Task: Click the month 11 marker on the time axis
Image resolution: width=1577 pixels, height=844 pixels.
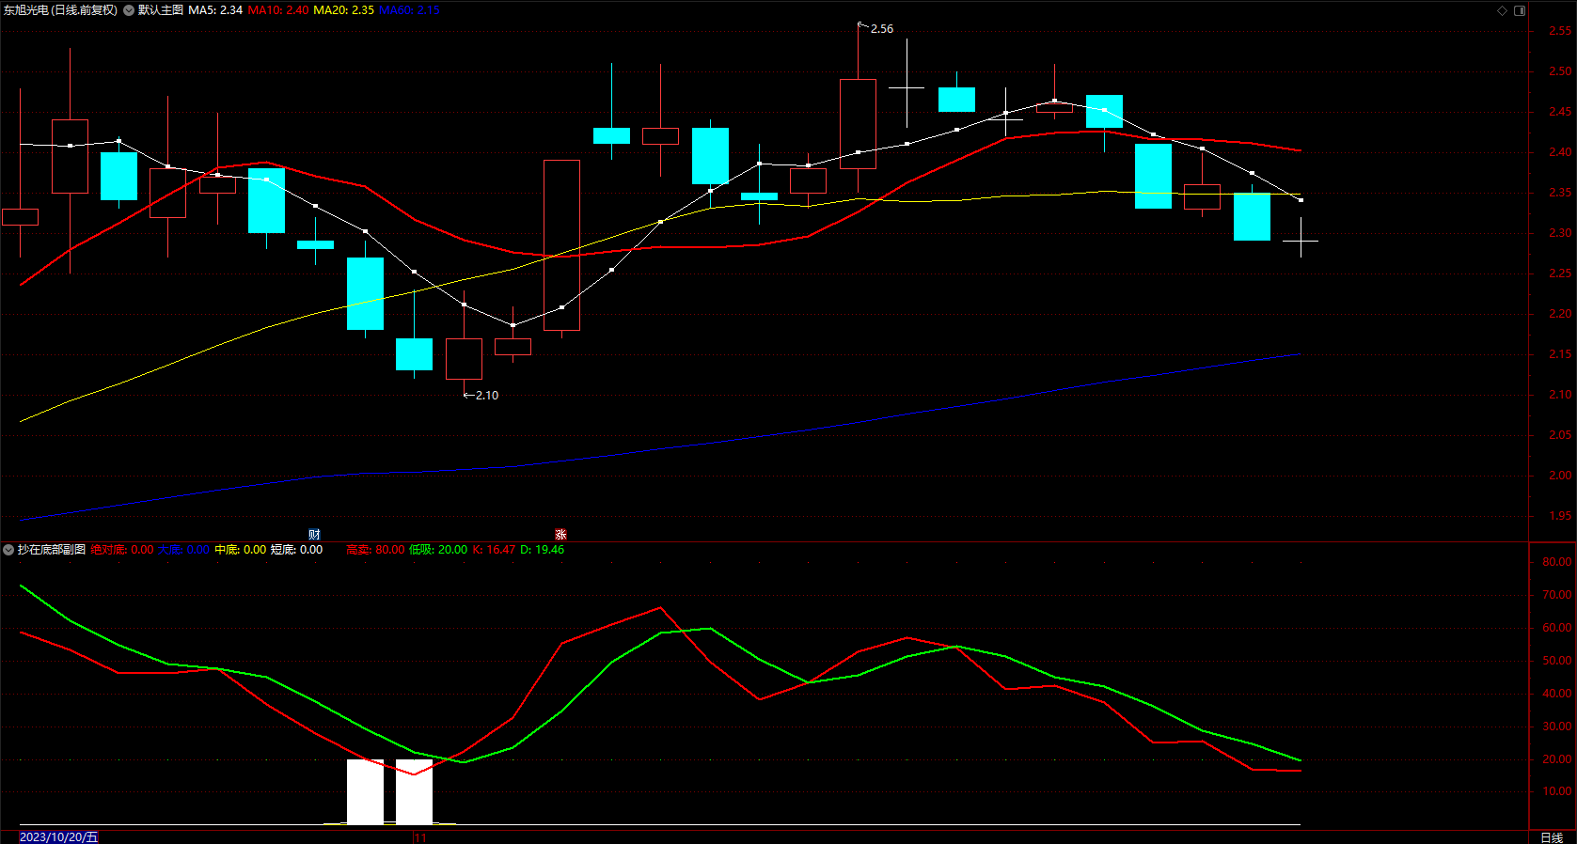Action: pyautogui.click(x=420, y=837)
